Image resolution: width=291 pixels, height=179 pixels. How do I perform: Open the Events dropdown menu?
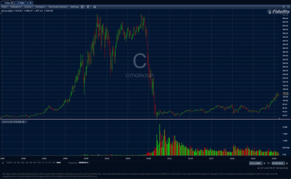click(x=29, y=7)
